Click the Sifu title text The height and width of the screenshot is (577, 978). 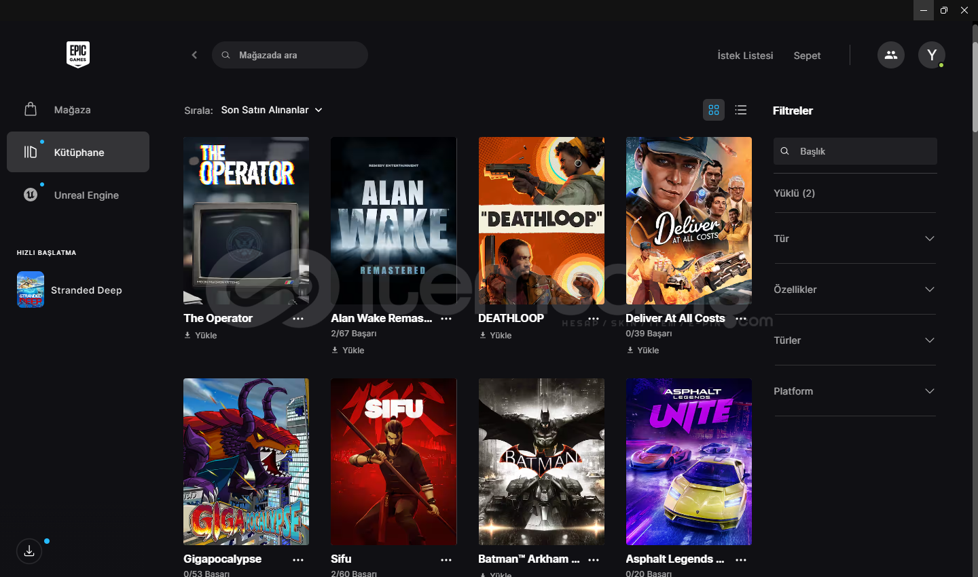341,559
